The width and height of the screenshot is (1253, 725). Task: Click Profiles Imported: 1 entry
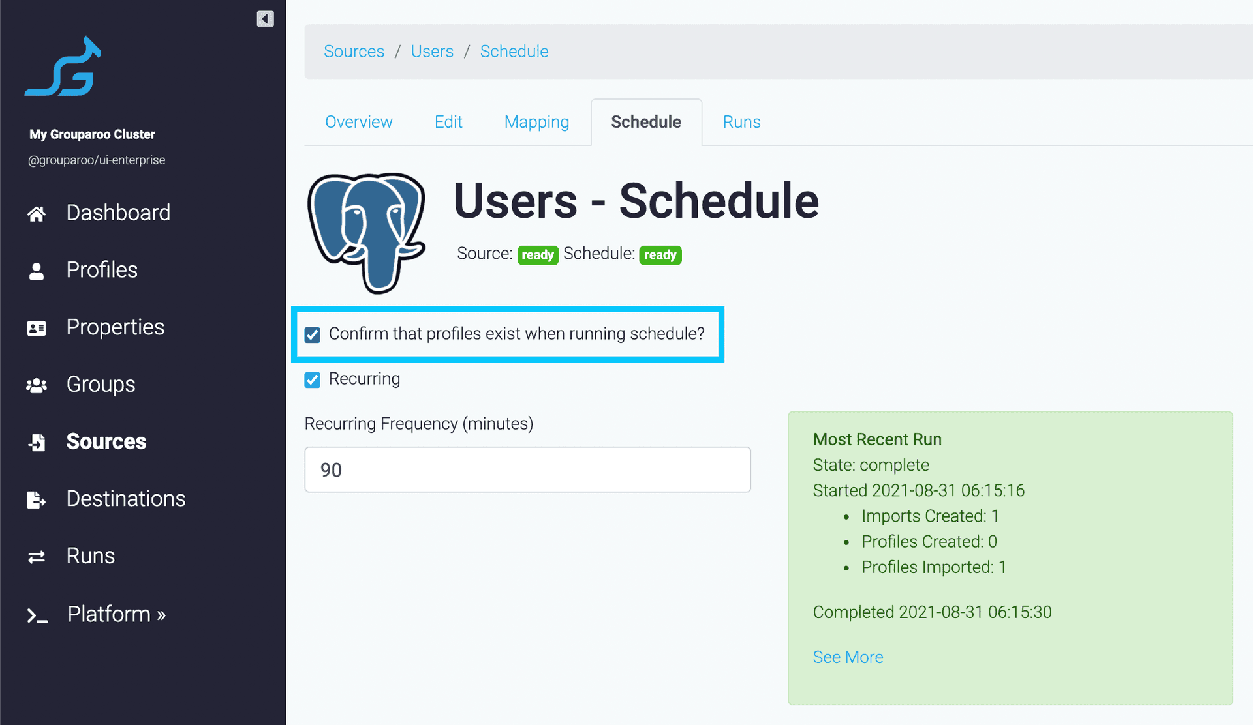click(x=934, y=567)
